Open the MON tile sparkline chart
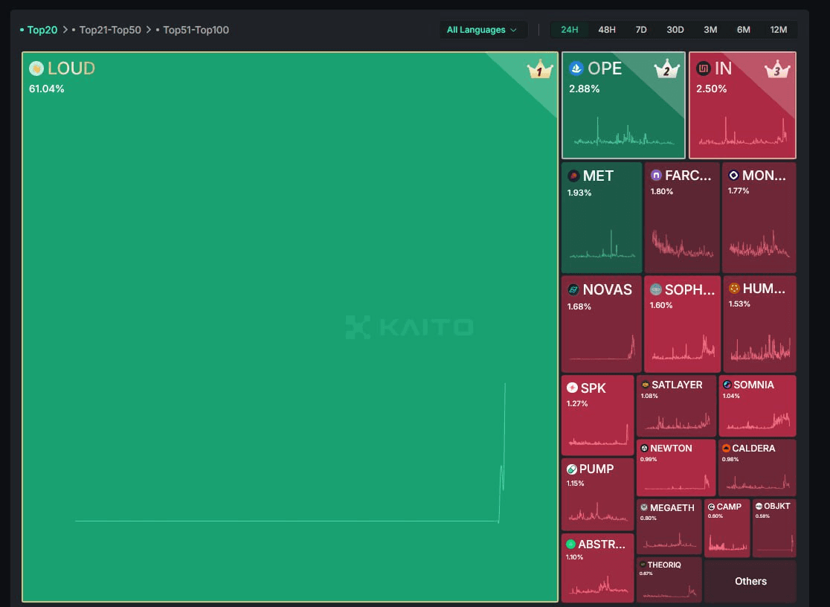This screenshot has width=830, height=607. point(759,244)
